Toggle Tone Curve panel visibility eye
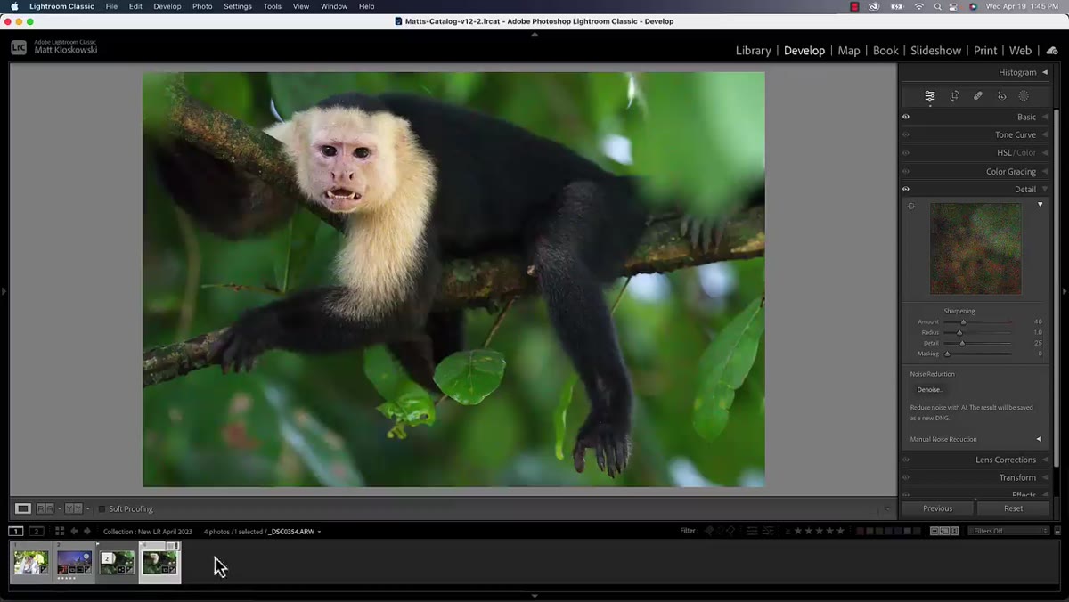This screenshot has width=1069, height=602. coord(906,134)
